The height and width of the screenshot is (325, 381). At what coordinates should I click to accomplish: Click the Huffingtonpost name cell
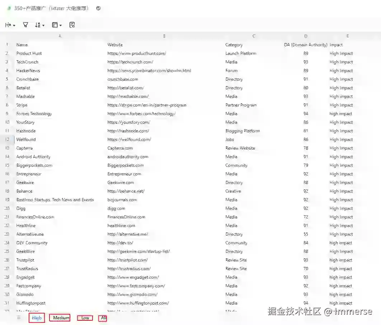coord(31,303)
